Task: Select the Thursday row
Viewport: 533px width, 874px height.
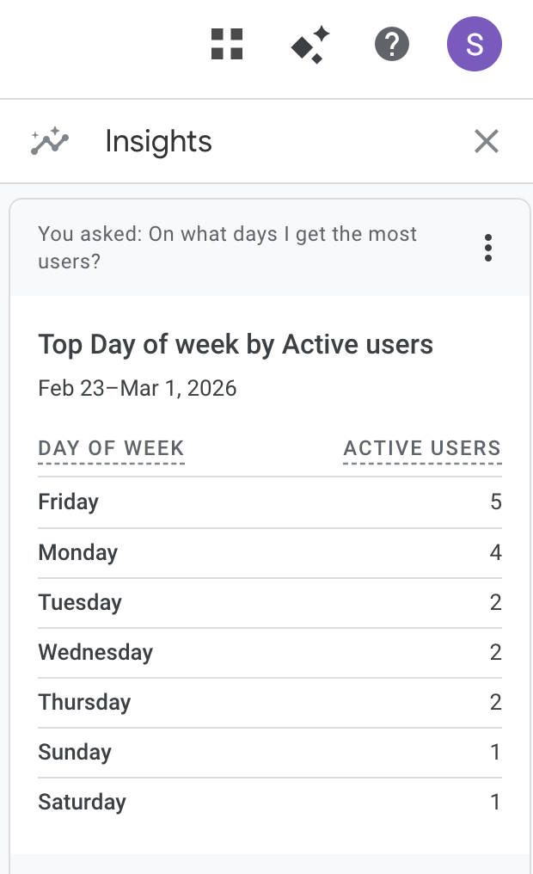Action: point(84,702)
